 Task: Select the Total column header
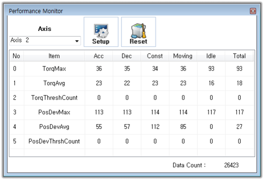(x=239, y=56)
